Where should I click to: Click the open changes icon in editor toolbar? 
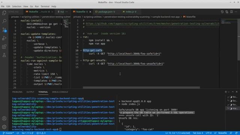[x=227, y=12]
